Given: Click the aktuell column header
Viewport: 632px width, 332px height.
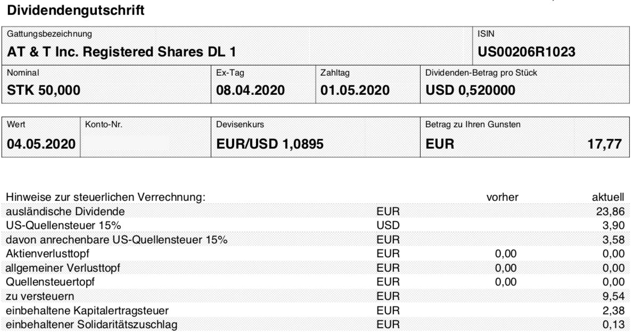Looking at the screenshot, I should click(608, 197).
